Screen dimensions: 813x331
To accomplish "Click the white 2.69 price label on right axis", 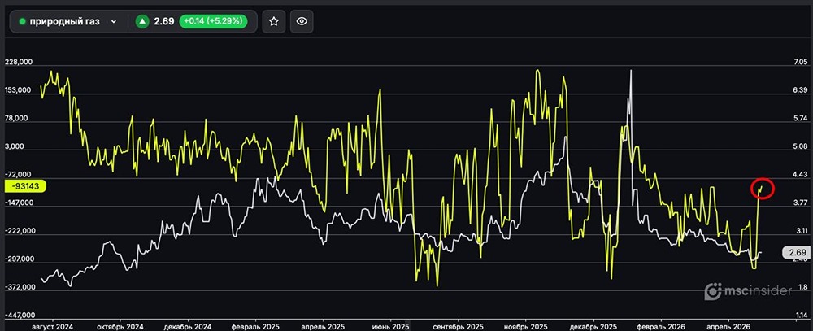I will (x=795, y=252).
